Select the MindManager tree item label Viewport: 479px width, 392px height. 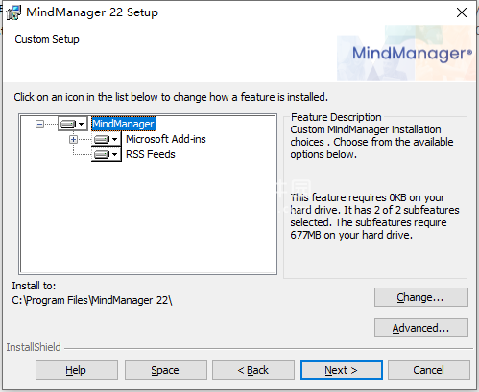pyautogui.click(x=124, y=124)
